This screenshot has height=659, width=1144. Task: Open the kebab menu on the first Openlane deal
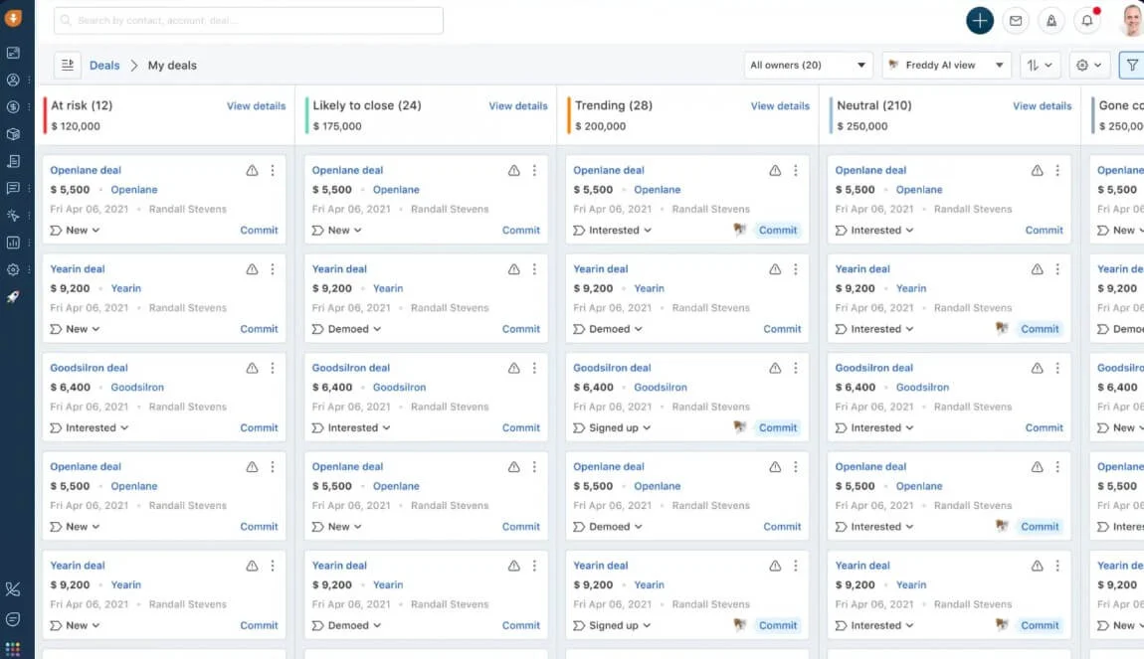(x=272, y=170)
